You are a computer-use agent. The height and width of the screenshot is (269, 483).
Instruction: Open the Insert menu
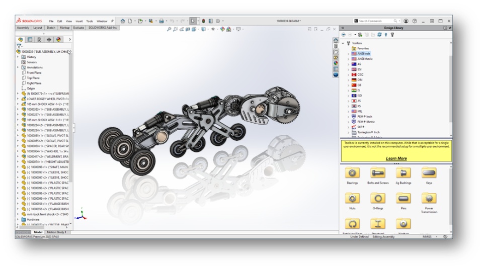click(79, 21)
